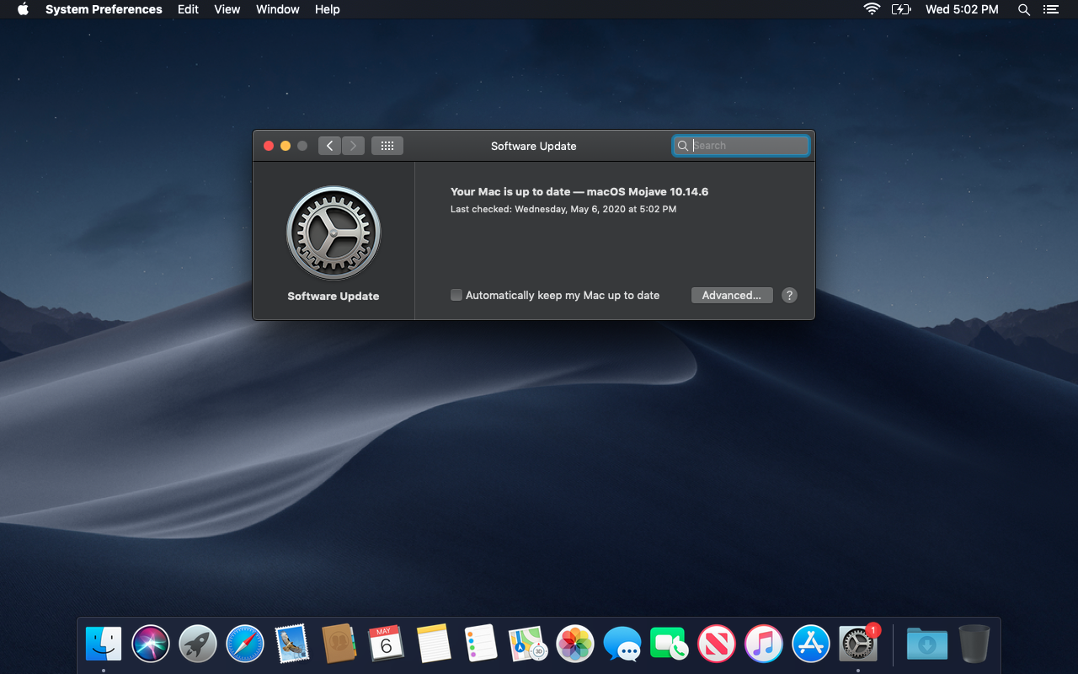This screenshot has width=1078, height=674.
Task: Open Notes app in Dock
Action: [434, 645]
